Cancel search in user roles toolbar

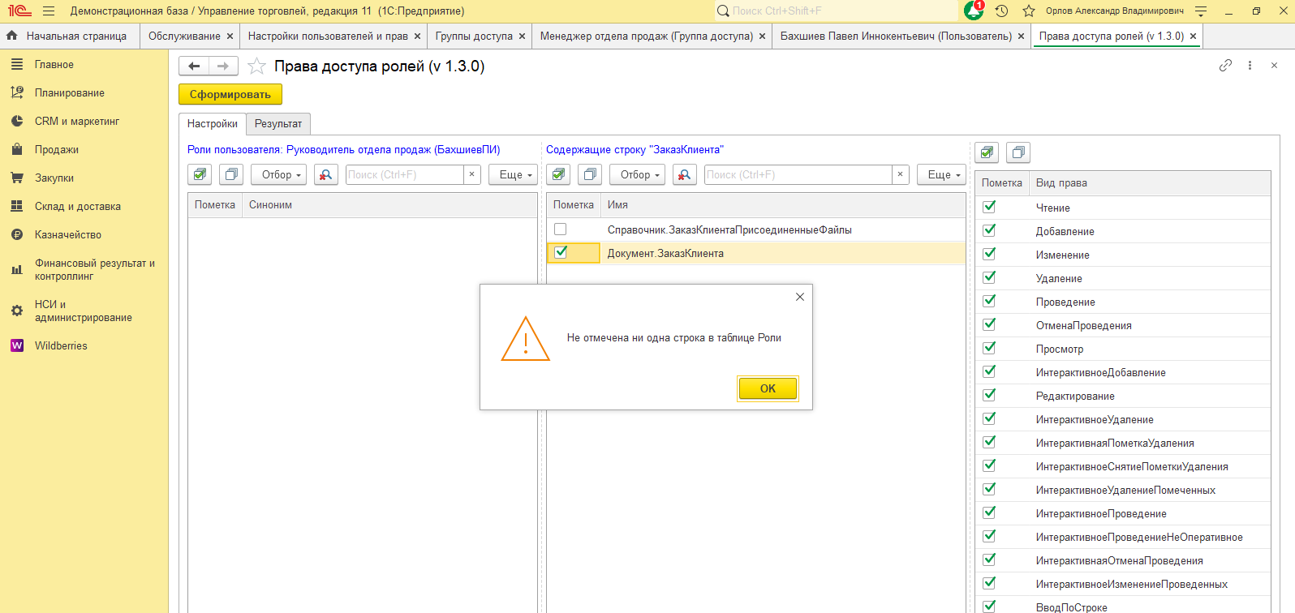pos(326,174)
